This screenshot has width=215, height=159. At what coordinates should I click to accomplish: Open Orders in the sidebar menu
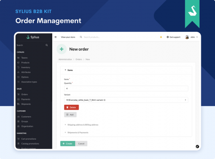[x=25, y=94]
